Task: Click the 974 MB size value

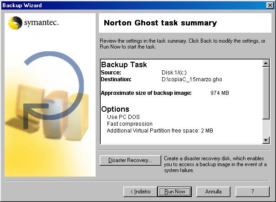Action: click(220, 93)
